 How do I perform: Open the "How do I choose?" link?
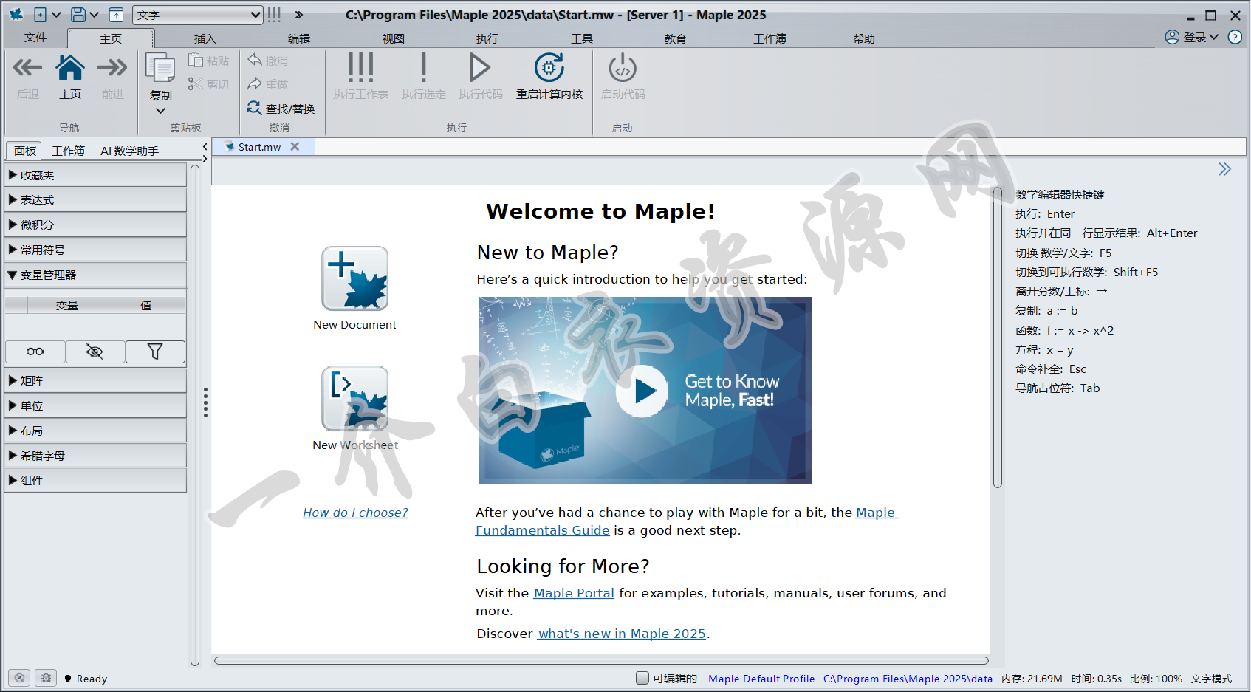(x=355, y=513)
